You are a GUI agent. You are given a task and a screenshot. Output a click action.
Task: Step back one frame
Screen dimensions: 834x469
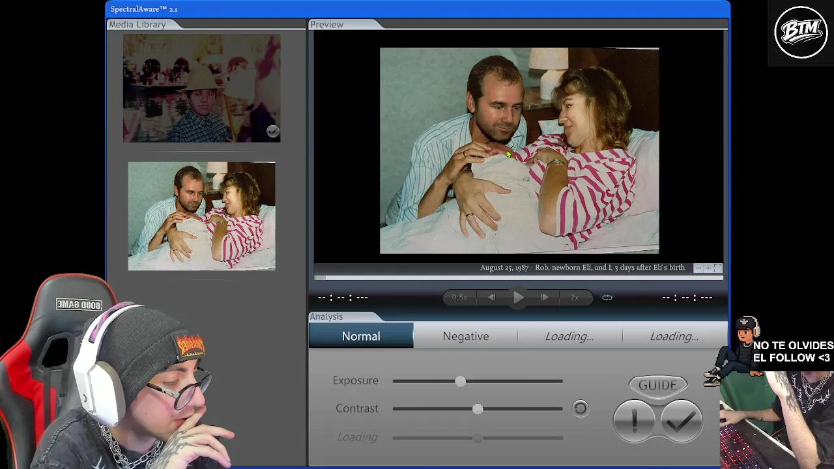492,298
